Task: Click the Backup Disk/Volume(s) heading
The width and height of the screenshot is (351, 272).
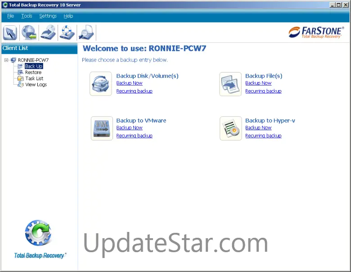Action: [x=147, y=76]
